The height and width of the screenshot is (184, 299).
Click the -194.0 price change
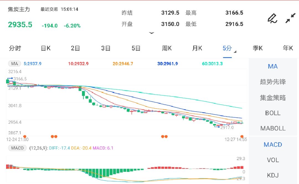coord(50,26)
